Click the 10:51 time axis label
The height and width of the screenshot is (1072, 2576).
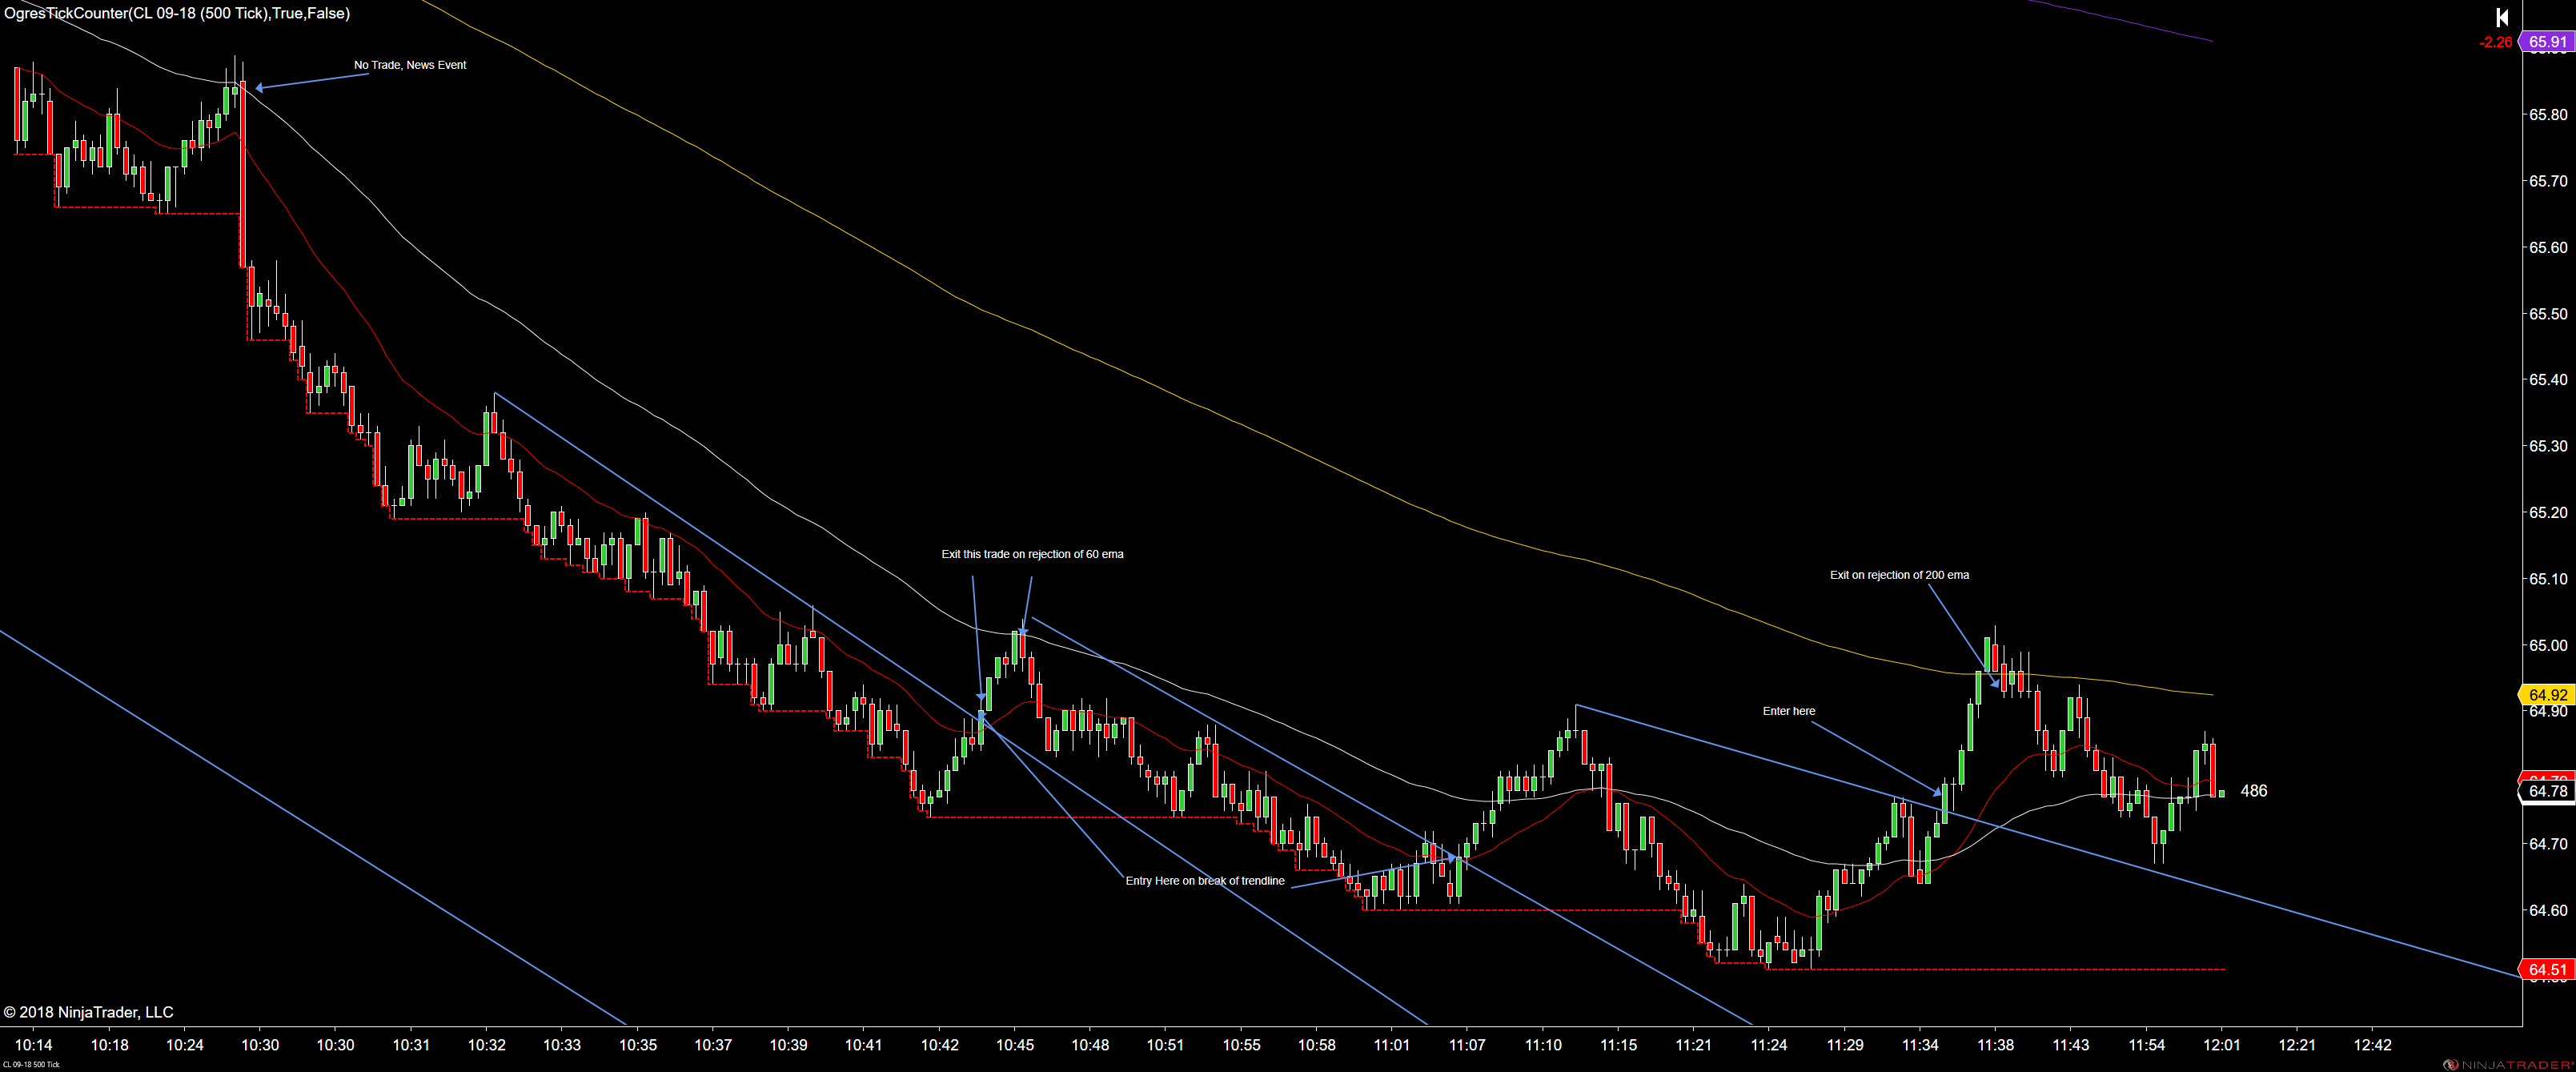coord(1165,1045)
